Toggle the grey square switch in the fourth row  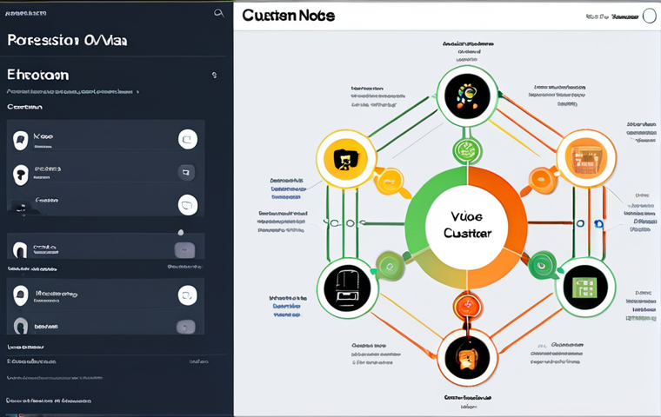184,250
